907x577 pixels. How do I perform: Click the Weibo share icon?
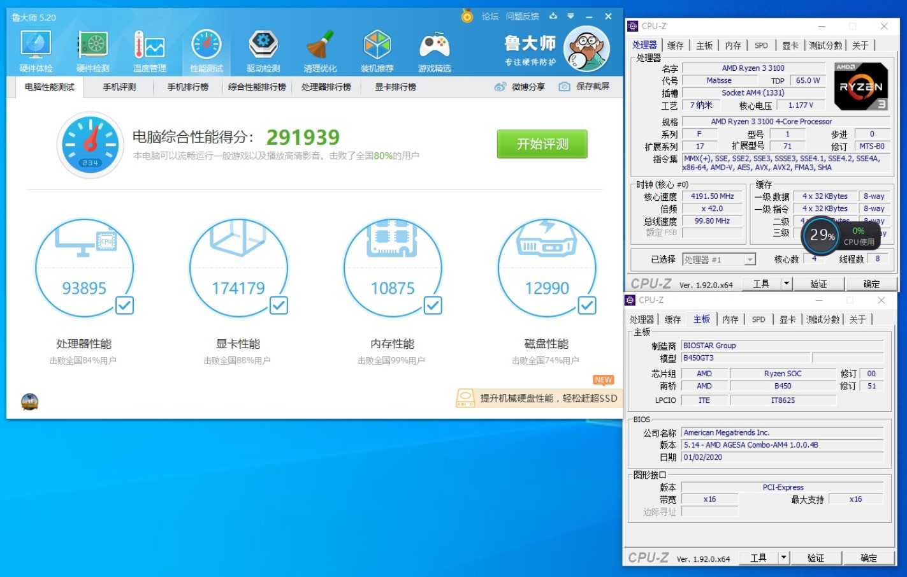pyautogui.click(x=500, y=87)
